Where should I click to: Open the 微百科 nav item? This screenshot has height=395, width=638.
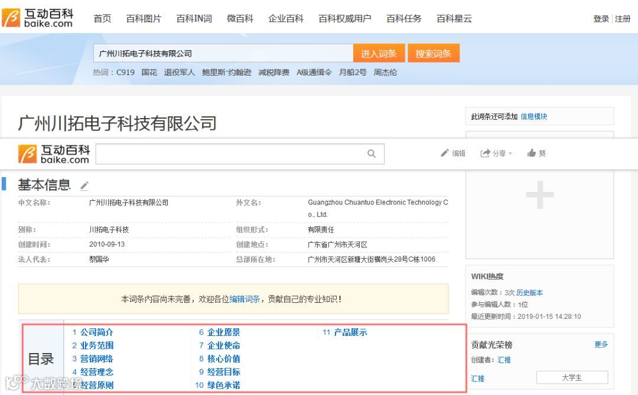(x=240, y=18)
